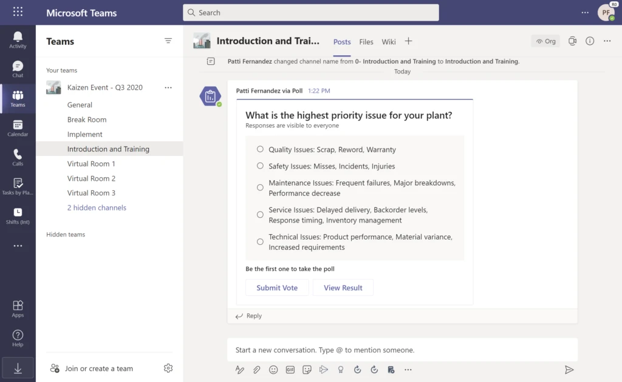
Task: Open the Activity feed
Action: point(18,38)
